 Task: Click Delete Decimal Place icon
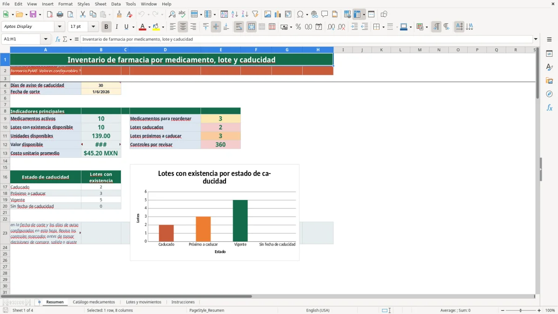(342, 27)
